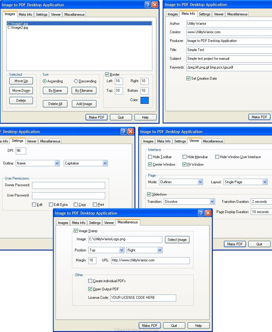This screenshot has height=332, width=272.
Task: Click the Owner Password field
Action: [69, 185]
